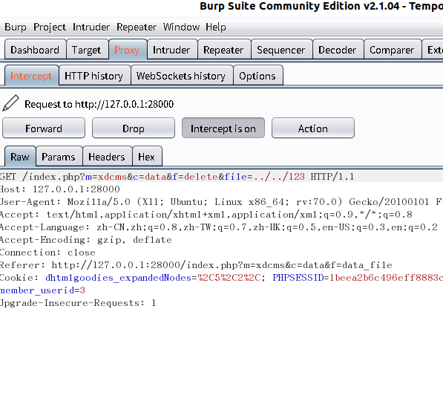
Task: Click the Referer header line
Action: 196,265
